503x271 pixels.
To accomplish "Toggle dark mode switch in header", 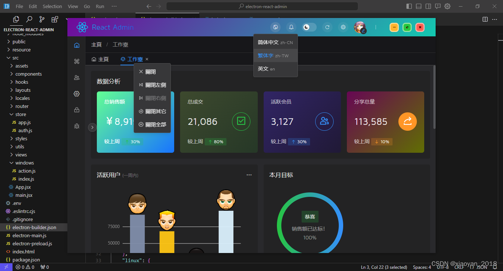I will [x=309, y=27].
